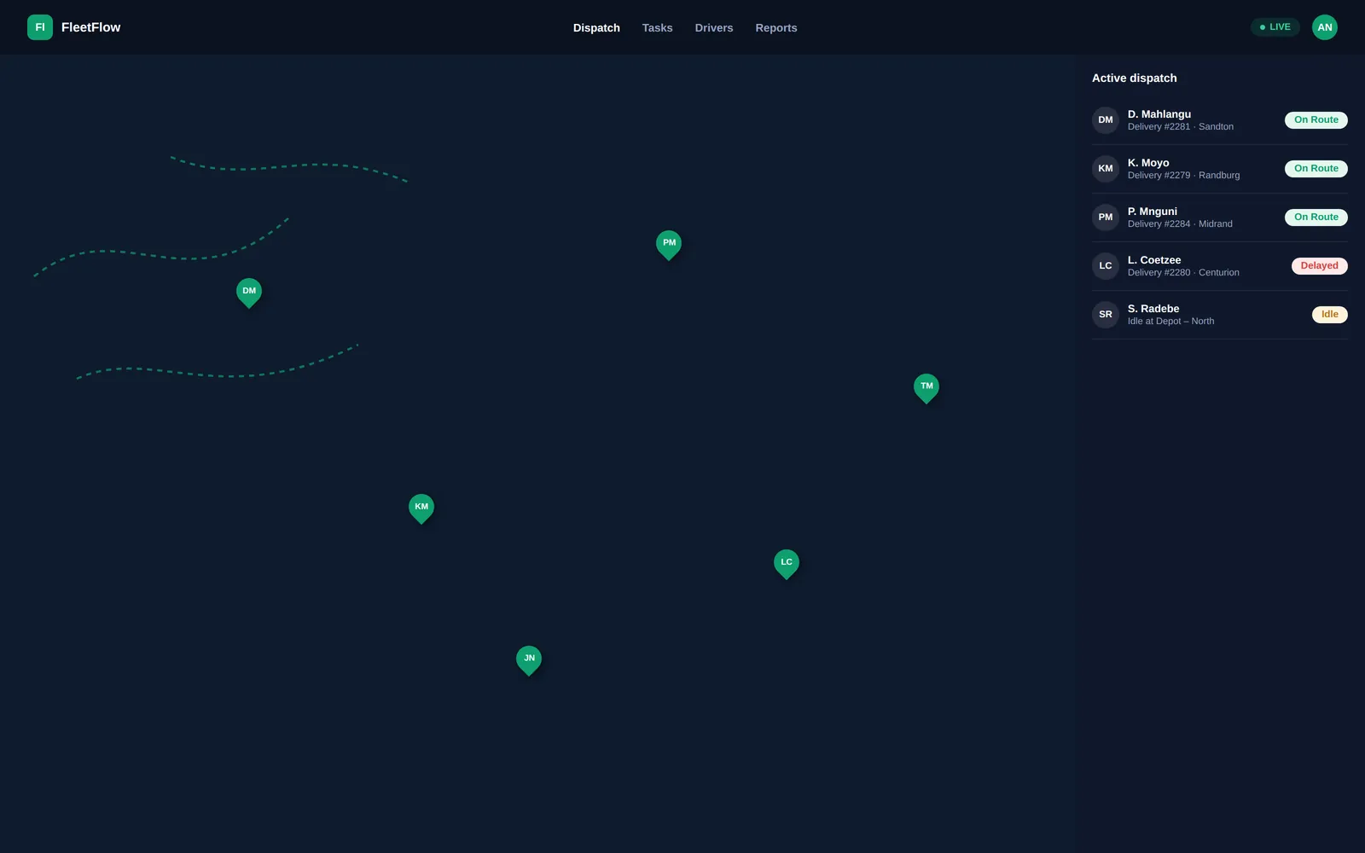The image size is (1365, 853).
Task: Click the DM avatar in dispatch list
Action: (1106, 120)
